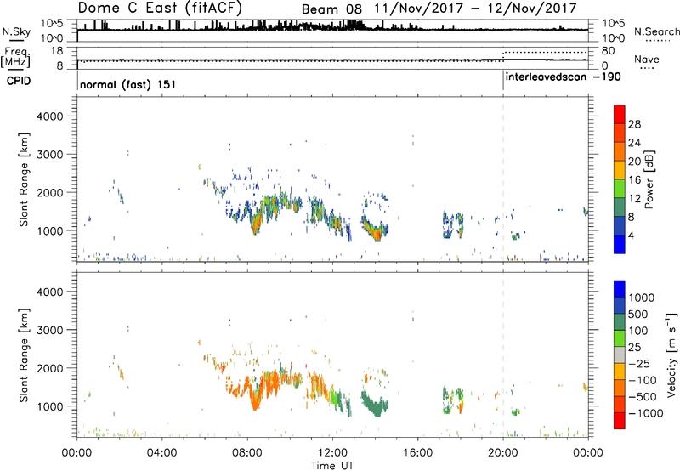Click the blue 1000 velocity colorbar segment
The width and height of the screenshot is (680, 471).
pos(620,289)
